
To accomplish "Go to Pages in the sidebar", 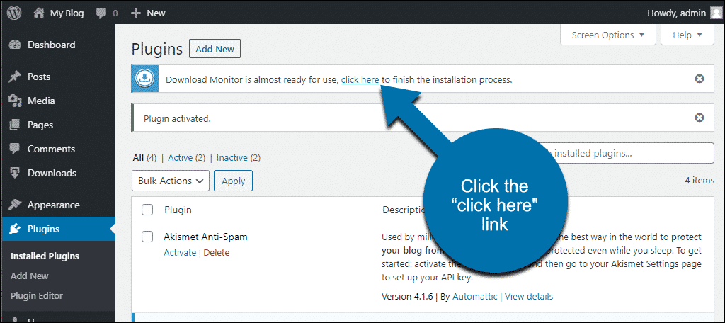I will [x=40, y=125].
